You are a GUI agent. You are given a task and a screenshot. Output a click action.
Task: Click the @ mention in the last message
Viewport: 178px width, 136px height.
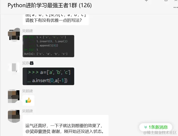tap(38, 132)
